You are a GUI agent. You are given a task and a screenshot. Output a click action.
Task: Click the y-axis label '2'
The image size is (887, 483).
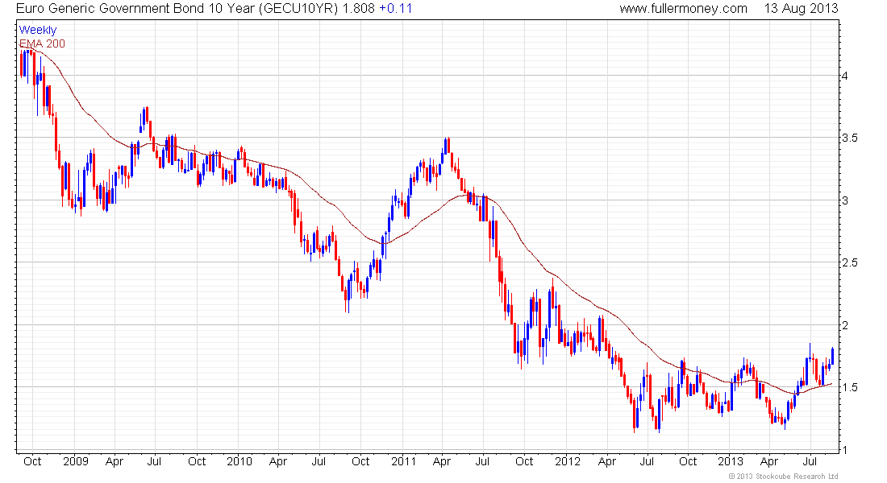pyautogui.click(x=844, y=325)
